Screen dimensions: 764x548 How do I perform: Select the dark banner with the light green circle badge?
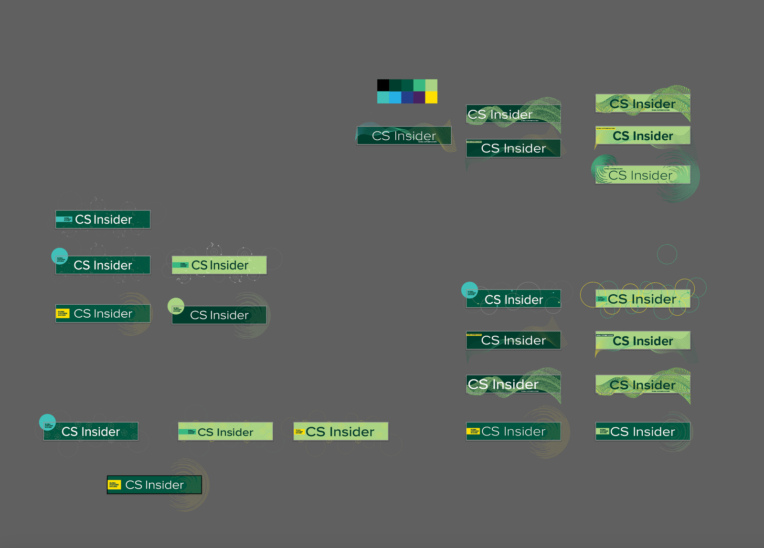click(x=219, y=315)
